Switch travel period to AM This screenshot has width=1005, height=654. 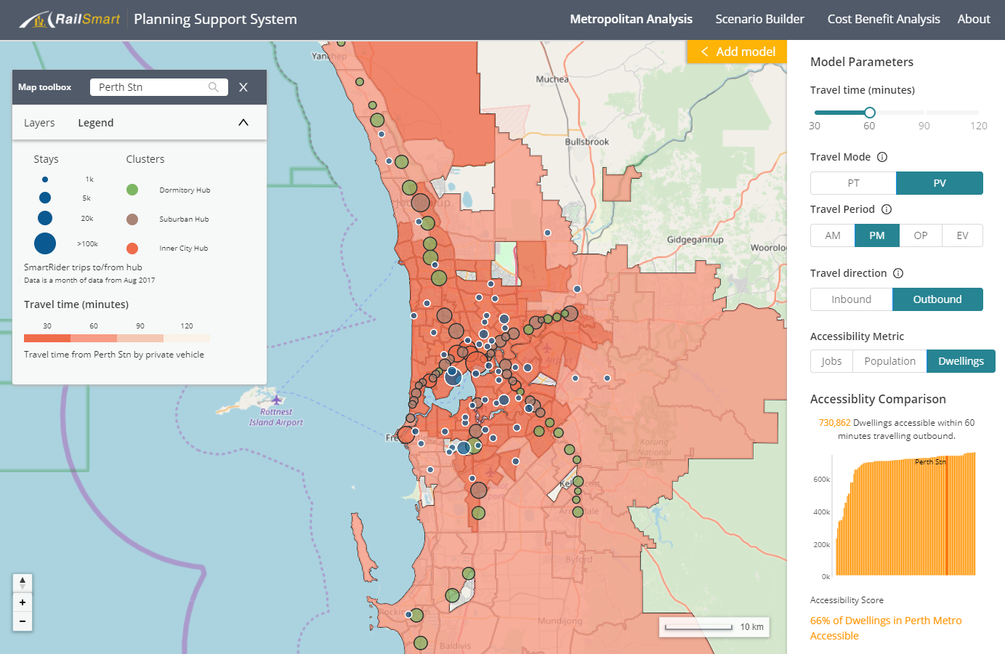coord(833,235)
